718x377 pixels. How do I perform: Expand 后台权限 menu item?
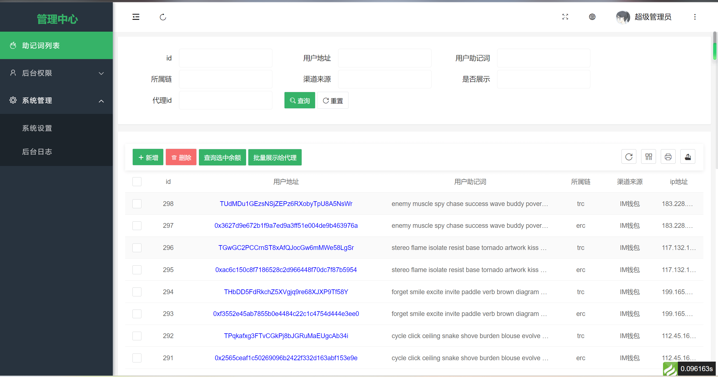point(57,73)
